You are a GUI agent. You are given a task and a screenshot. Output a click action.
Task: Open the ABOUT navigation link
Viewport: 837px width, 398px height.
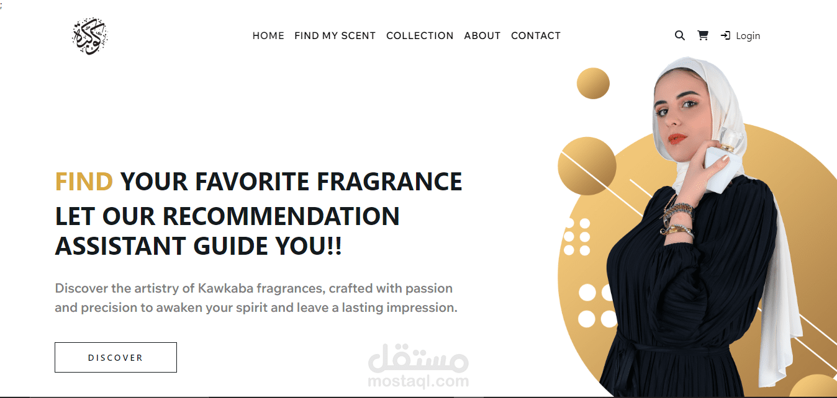[482, 36]
